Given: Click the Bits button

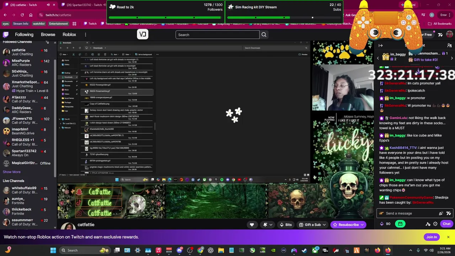Looking at the screenshot, I should [285, 225].
